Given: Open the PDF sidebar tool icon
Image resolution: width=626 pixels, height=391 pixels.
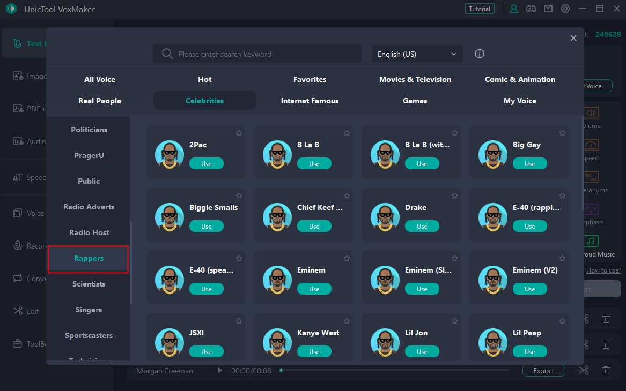Looking at the screenshot, I should [18, 108].
